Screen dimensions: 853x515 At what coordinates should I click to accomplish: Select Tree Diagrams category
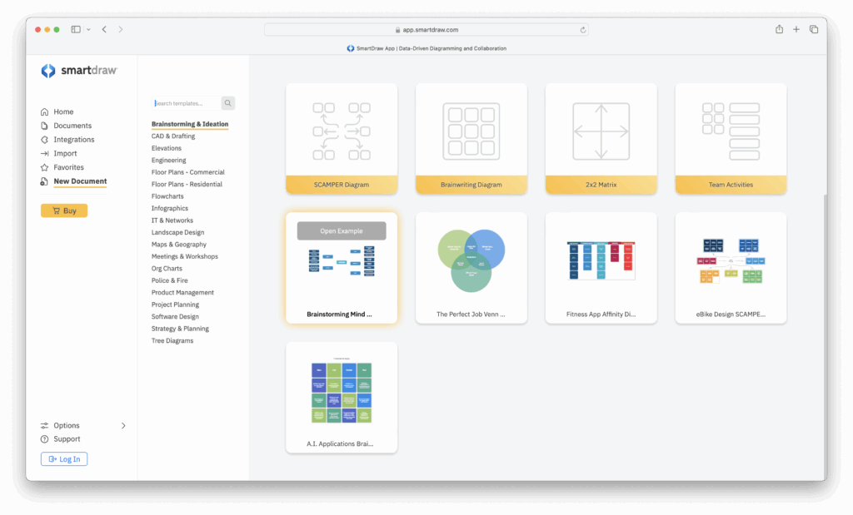[172, 340]
